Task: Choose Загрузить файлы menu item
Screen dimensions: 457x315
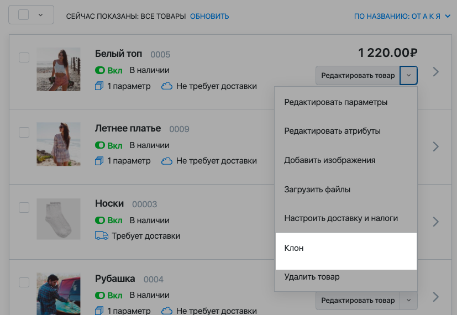Action: [x=346, y=190]
